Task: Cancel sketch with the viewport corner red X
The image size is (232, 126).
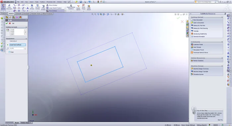Action: 182,22
